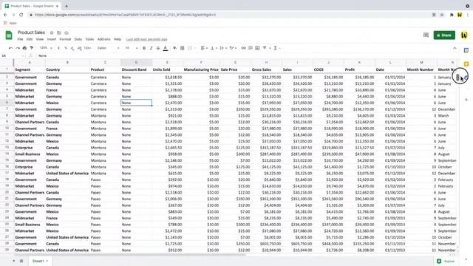Click the browser Back arrow
The height and width of the screenshot is (266, 473).
click(x=5, y=15)
